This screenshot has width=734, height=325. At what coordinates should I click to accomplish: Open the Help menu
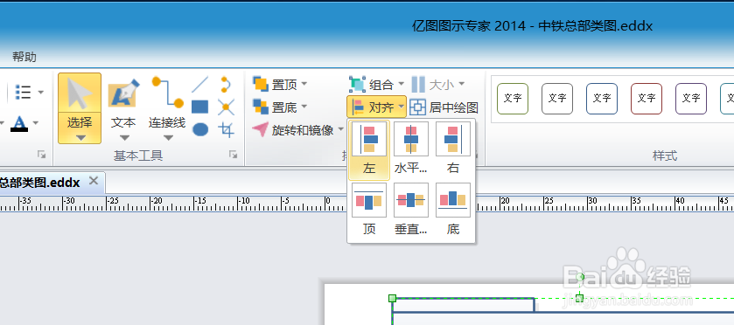[x=24, y=57]
